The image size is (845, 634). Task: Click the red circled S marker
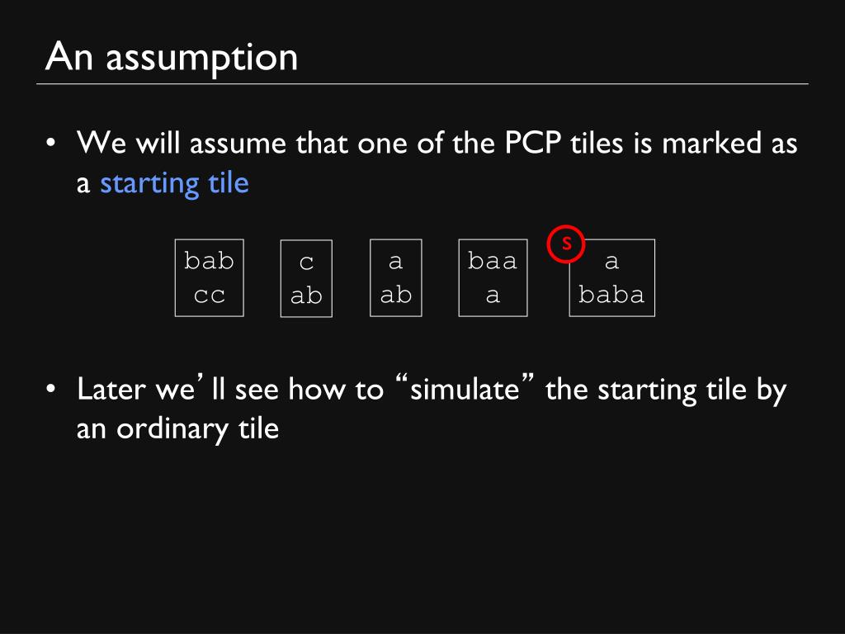(x=566, y=244)
